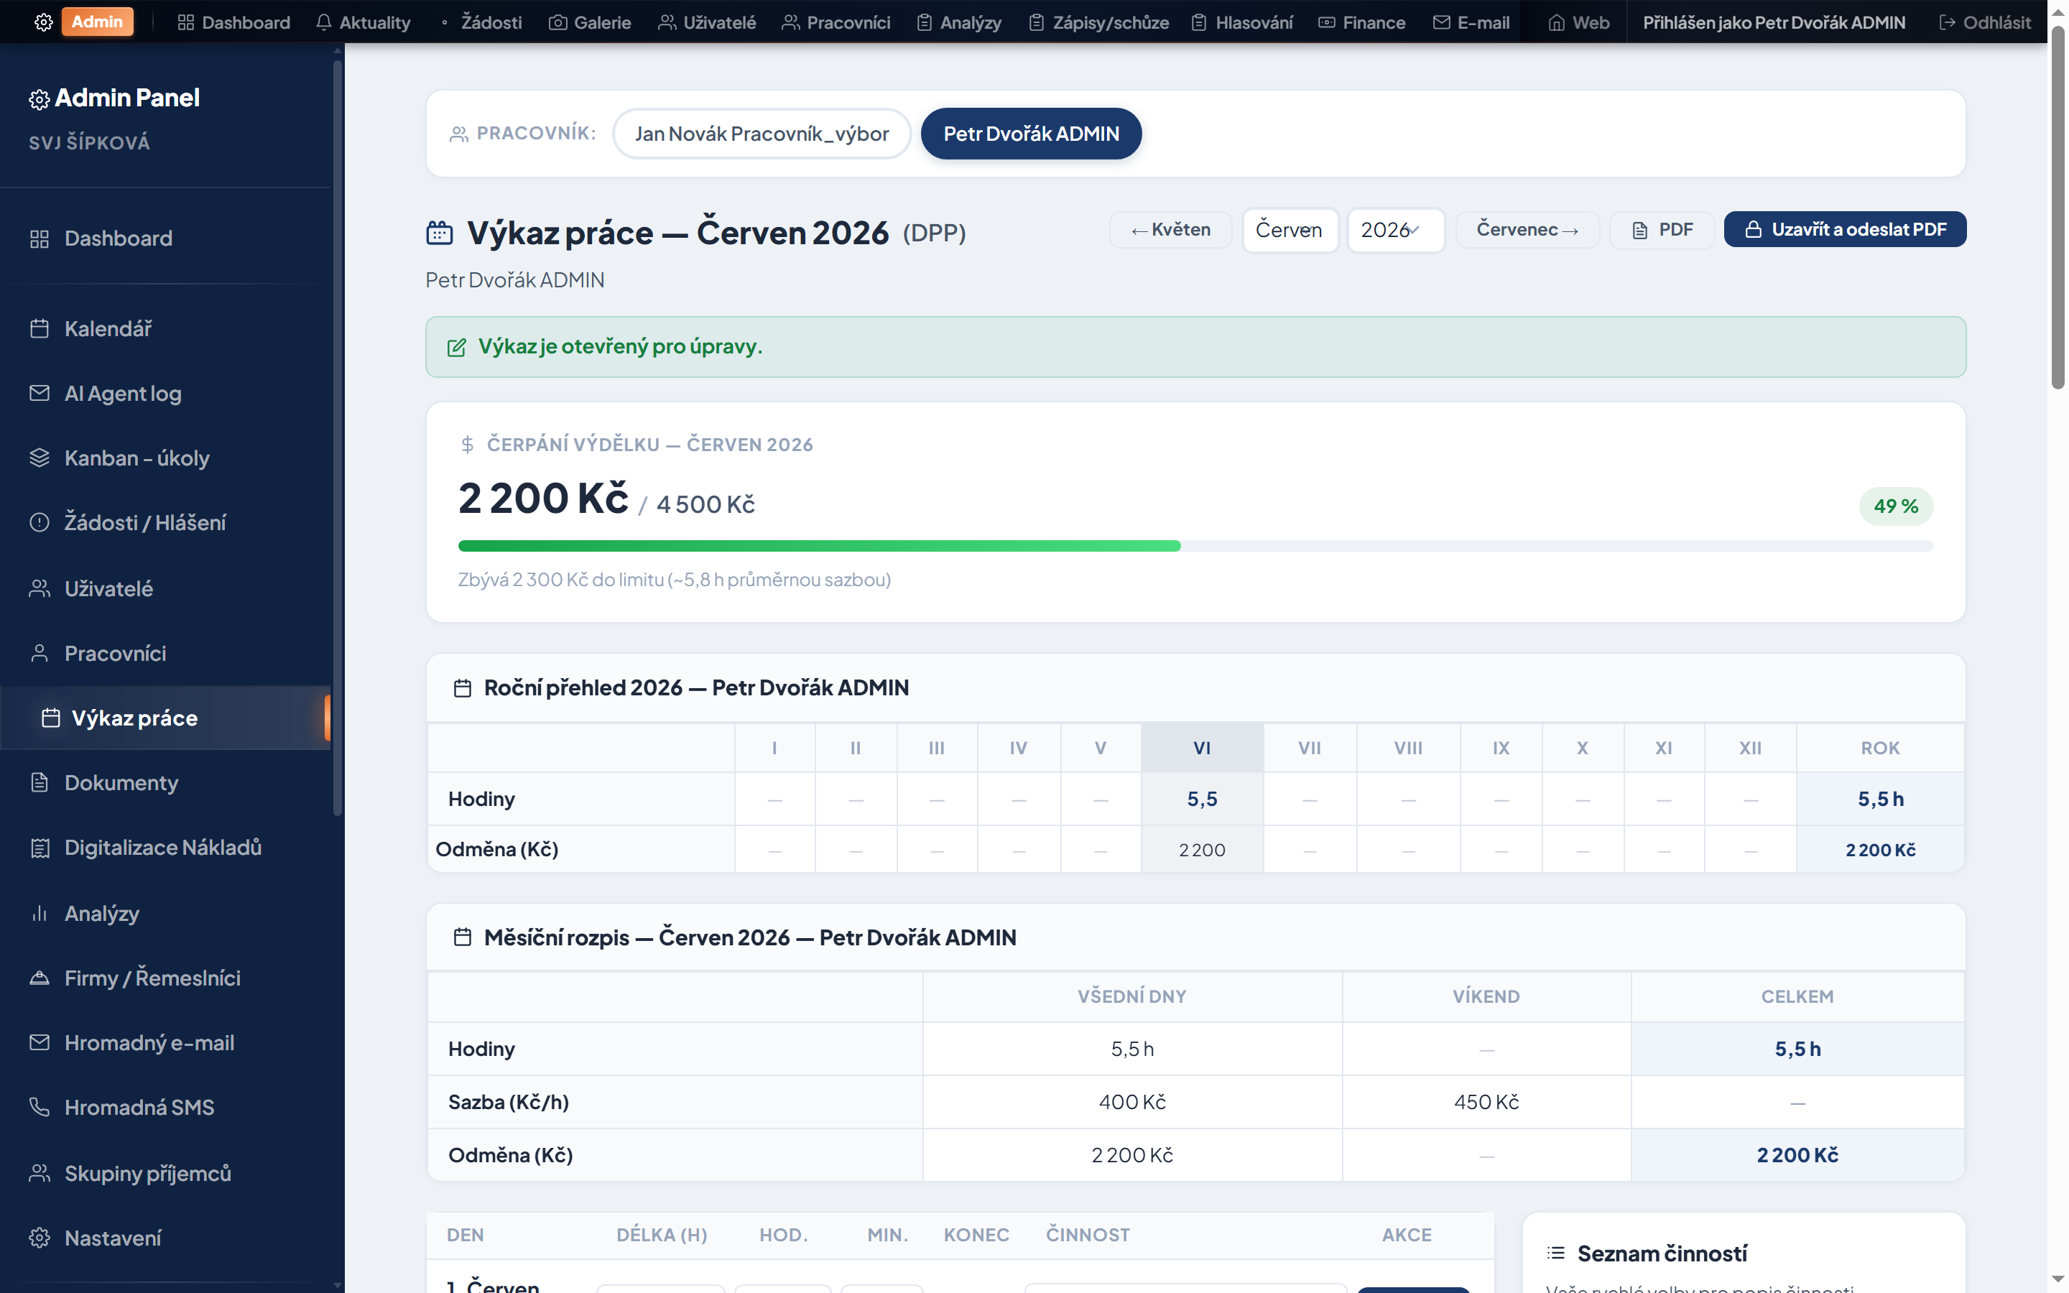The height and width of the screenshot is (1293, 2069).
Task: Go to next month Červenec
Action: [x=1527, y=230]
